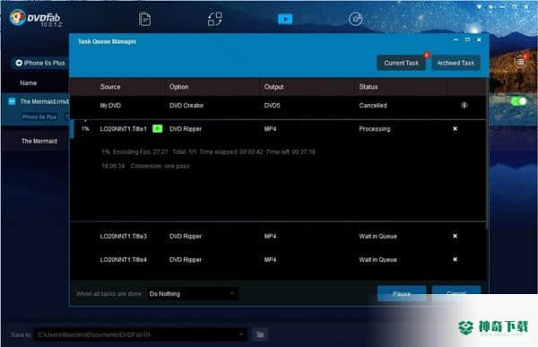Select the LO20NNT1.Title4 row
538x347 pixels.
278,259
